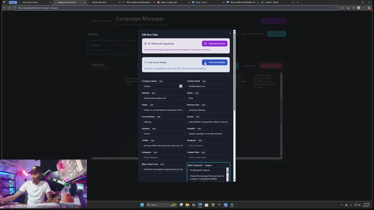Image resolution: width=374 pixels, height=210 pixels.
Task: Open Task View from the taskbar
Action: (181, 205)
